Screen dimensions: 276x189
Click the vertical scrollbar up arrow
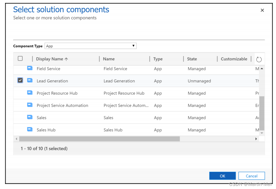(x=262, y=69)
